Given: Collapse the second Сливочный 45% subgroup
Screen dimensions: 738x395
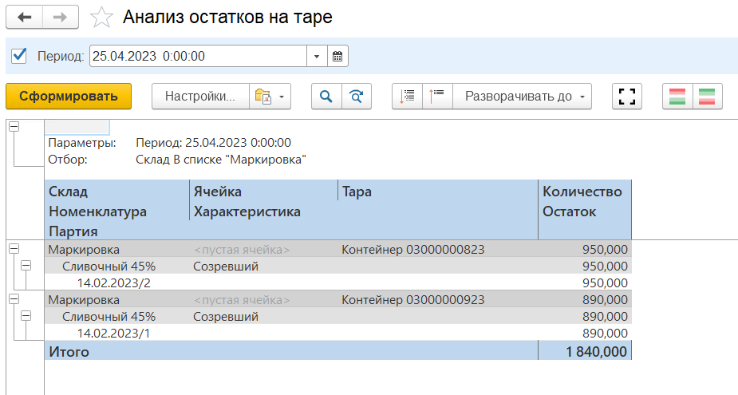Looking at the screenshot, I should (26, 316).
